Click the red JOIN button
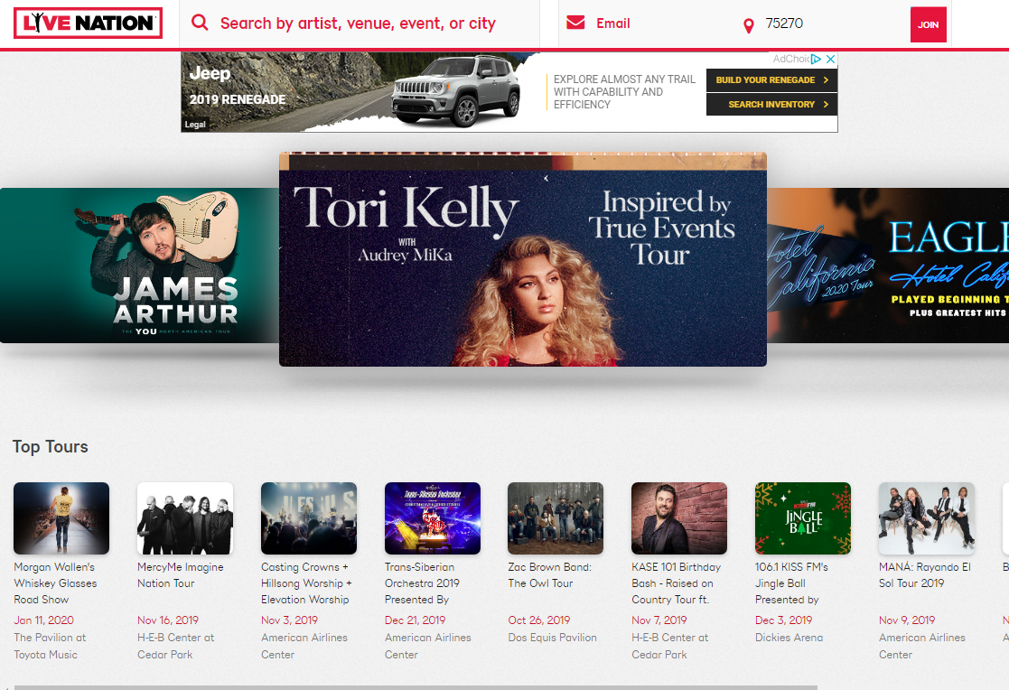The width and height of the screenshot is (1009, 690). [928, 24]
